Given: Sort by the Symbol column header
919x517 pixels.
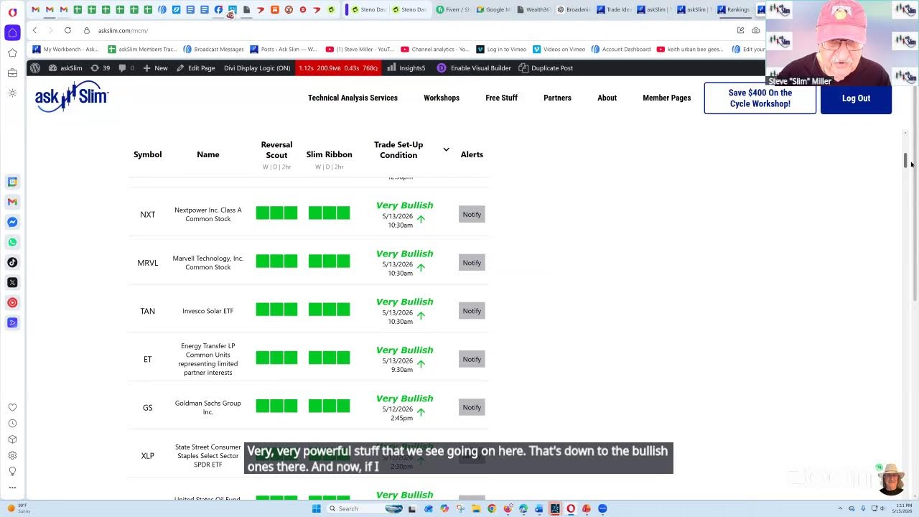Looking at the screenshot, I should (147, 154).
